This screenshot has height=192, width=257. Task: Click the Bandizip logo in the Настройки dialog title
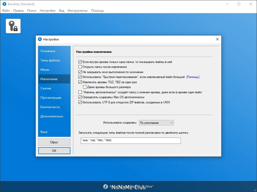(x=40, y=39)
